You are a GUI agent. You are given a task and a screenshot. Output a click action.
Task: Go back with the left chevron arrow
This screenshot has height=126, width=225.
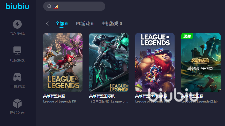[x=48, y=23]
